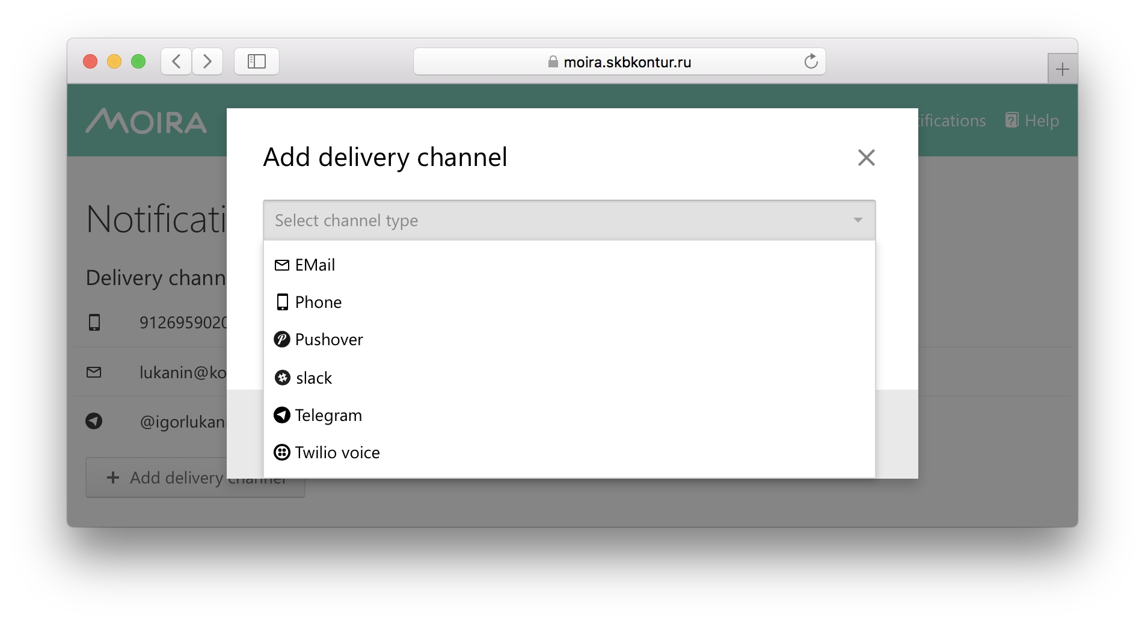The height and width of the screenshot is (623, 1145).
Task: Close the Add delivery channel dialog
Action: coord(866,158)
